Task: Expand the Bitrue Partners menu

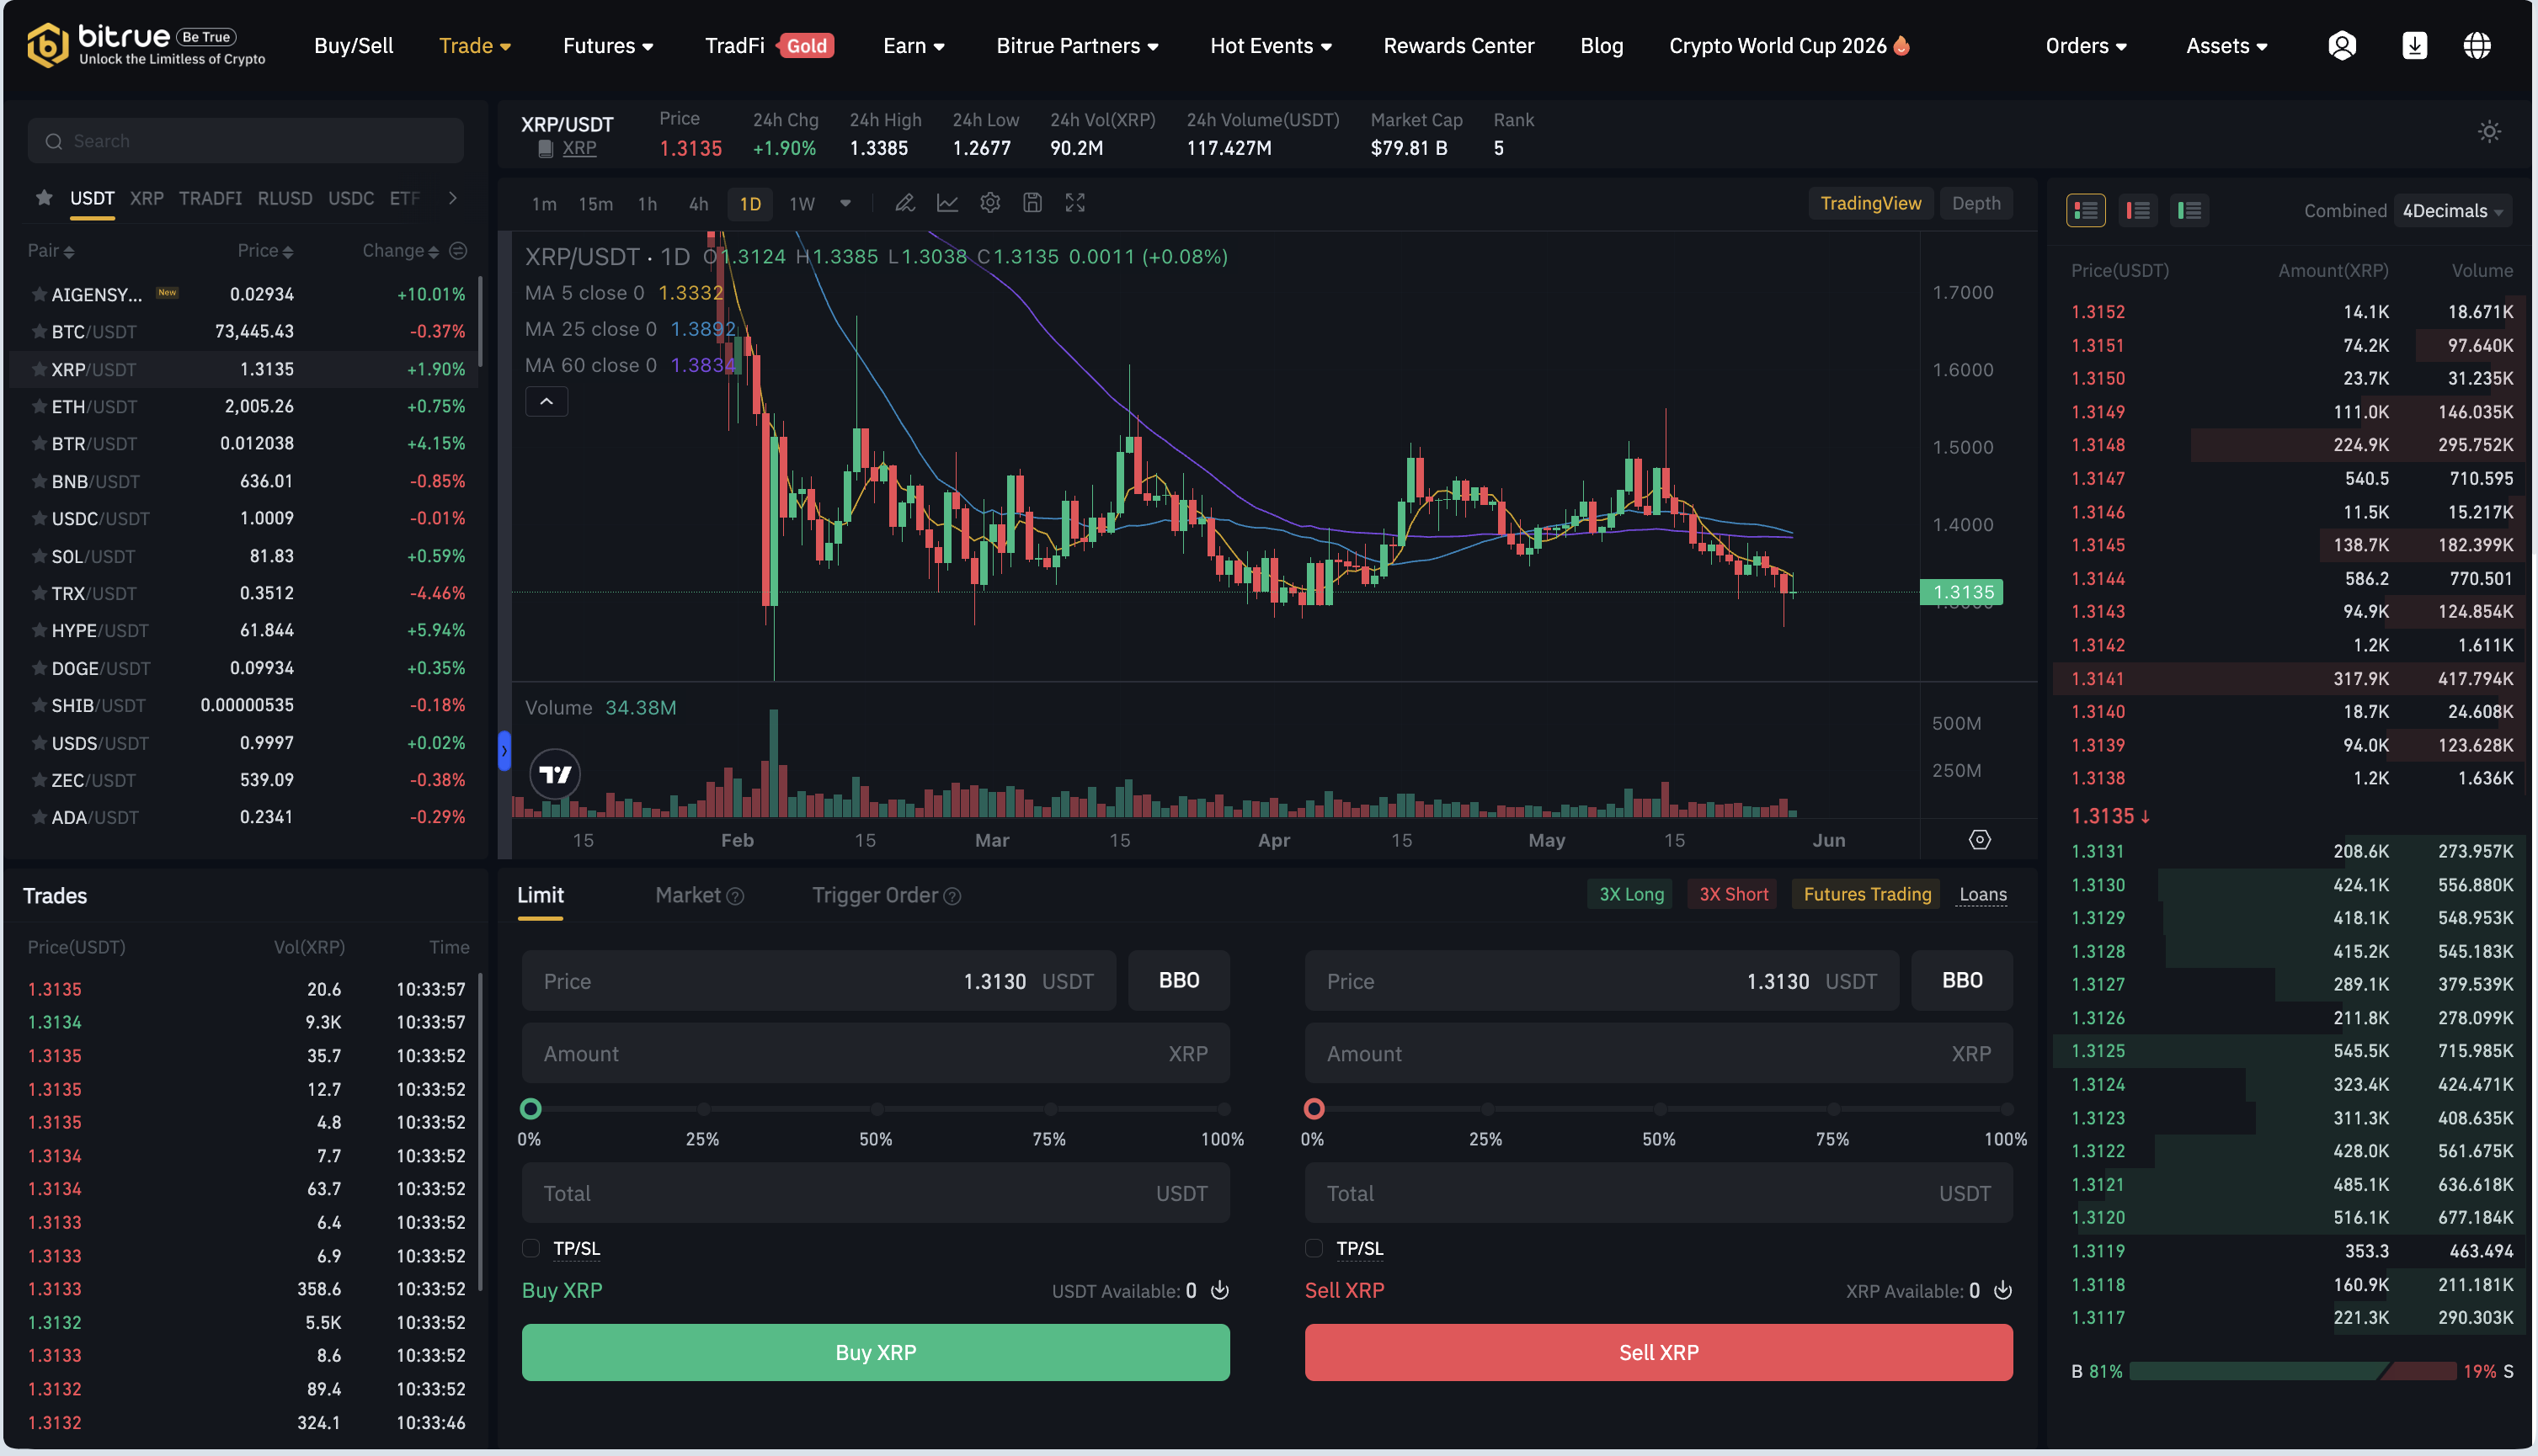Action: (x=1077, y=46)
